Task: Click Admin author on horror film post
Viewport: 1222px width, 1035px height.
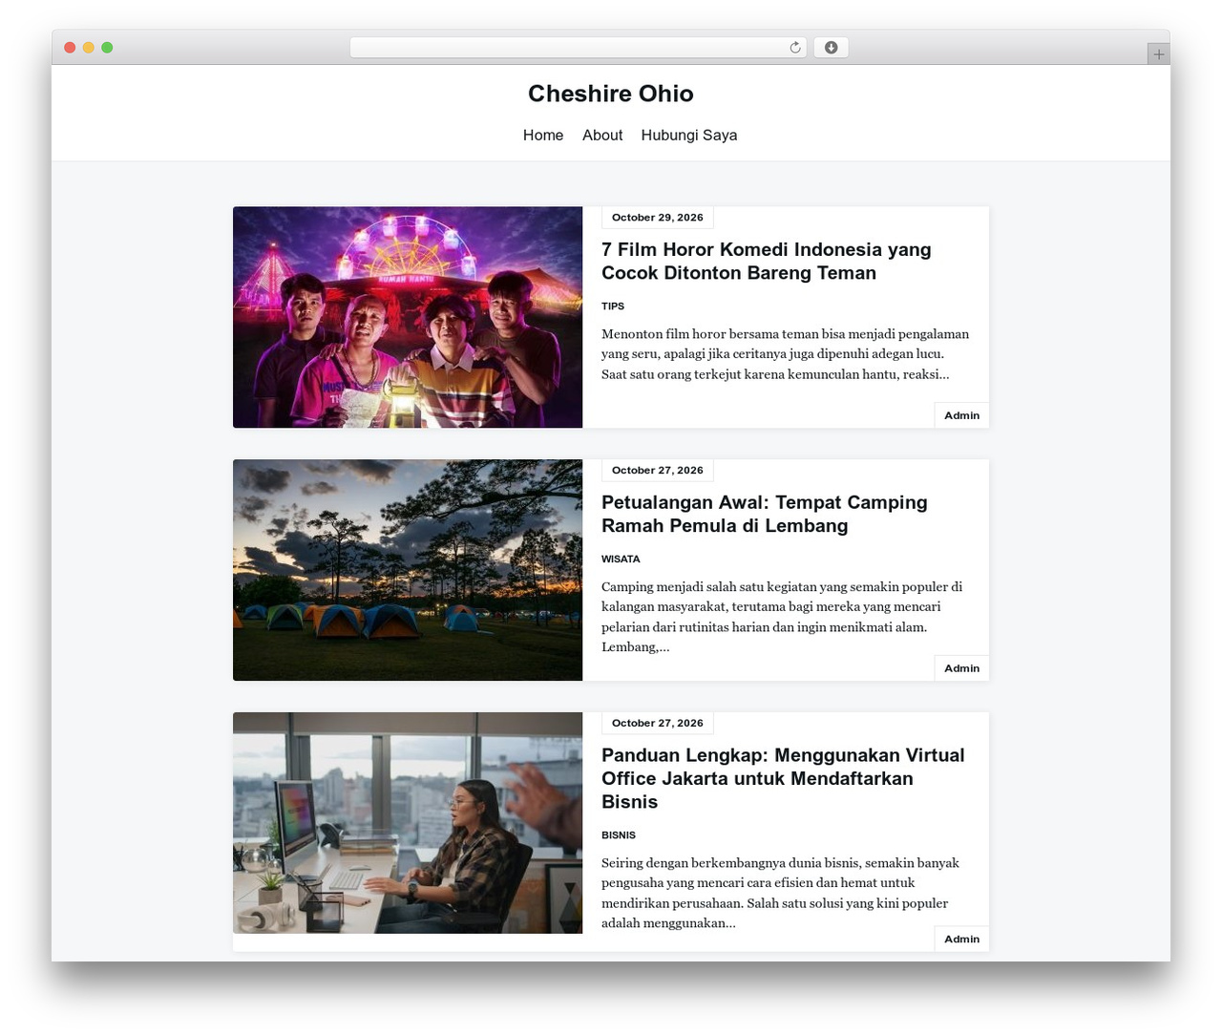Action: coord(961,415)
